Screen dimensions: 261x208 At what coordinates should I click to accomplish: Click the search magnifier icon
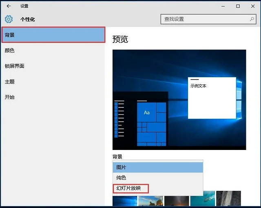tap(252, 19)
